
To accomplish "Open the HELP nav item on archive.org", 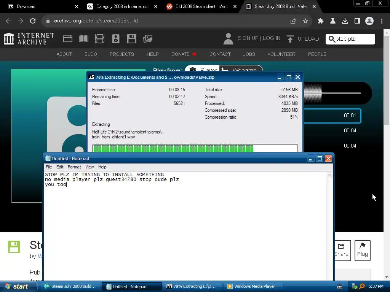I will pyautogui.click(x=152, y=54).
